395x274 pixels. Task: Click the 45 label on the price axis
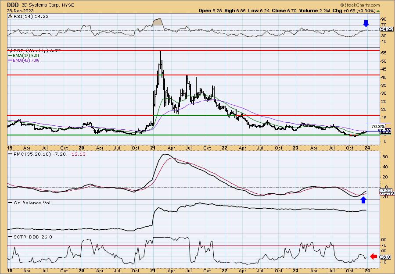(x=384, y=69)
